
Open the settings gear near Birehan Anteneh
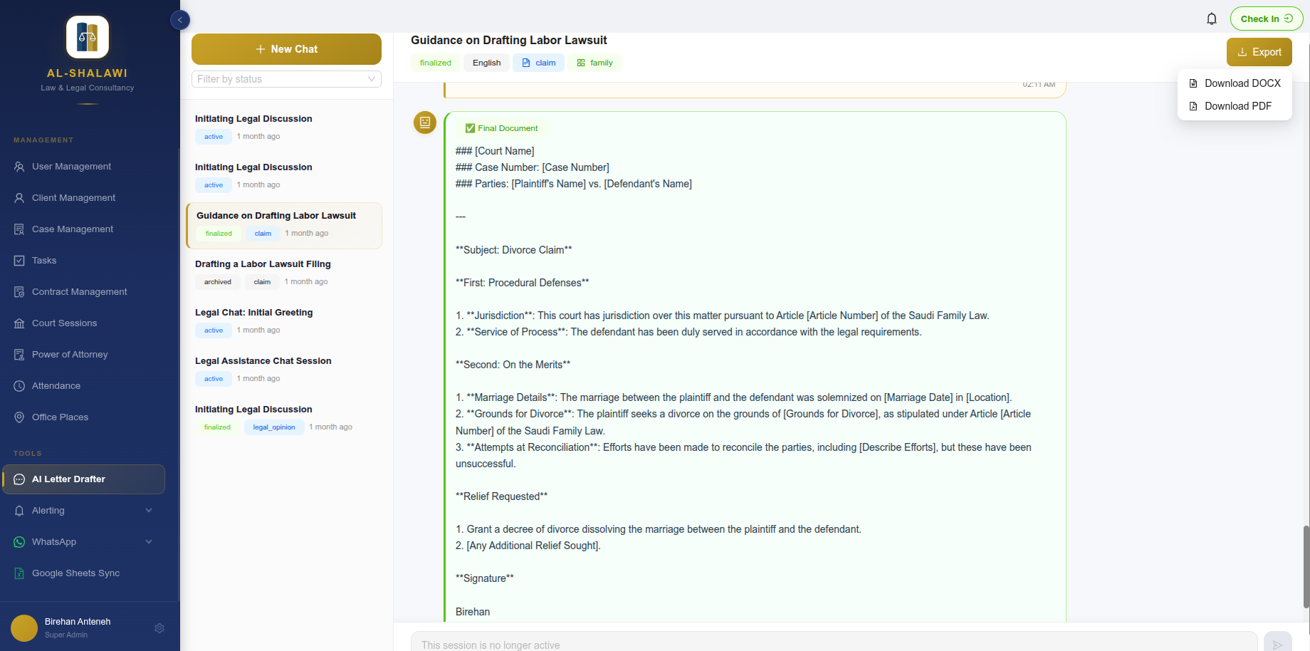(x=159, y=628)
